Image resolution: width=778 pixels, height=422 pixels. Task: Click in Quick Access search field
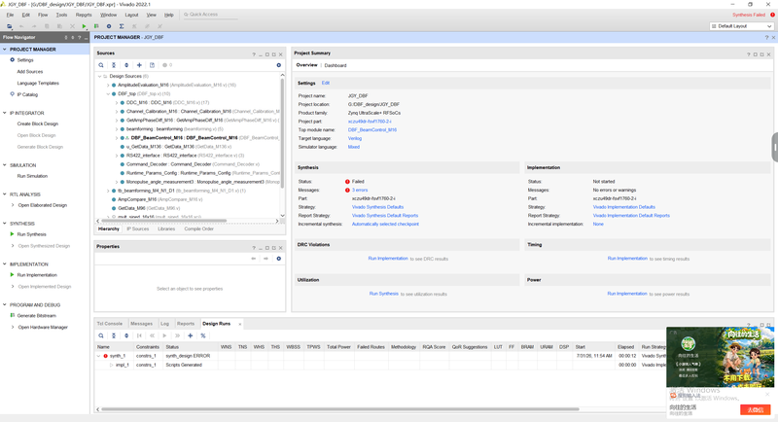pos(210,15)
